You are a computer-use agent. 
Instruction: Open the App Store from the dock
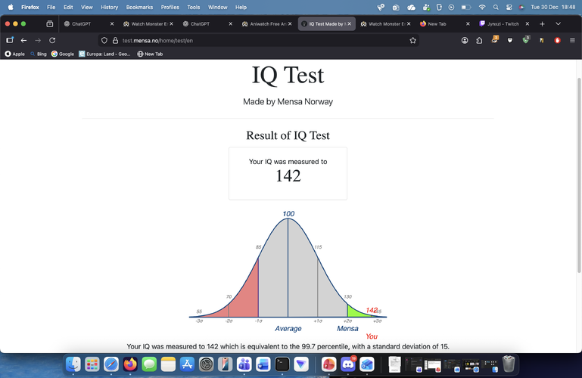187,364
